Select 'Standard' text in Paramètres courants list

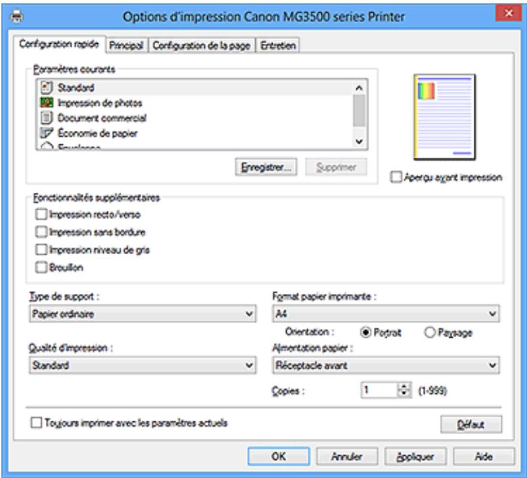click(76, 88)
